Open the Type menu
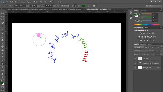Image resolution: width=163 pixels, height=92 pixels. (29, 2)
